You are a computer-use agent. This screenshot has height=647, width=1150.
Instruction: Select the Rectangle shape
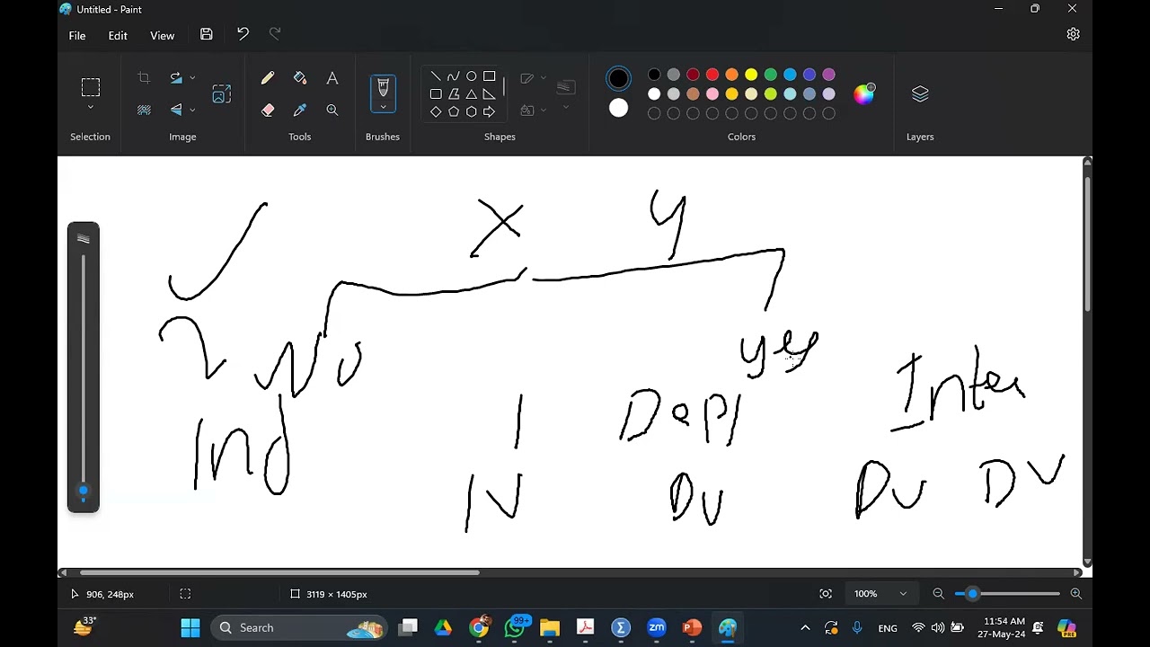(x=490, y=76)
